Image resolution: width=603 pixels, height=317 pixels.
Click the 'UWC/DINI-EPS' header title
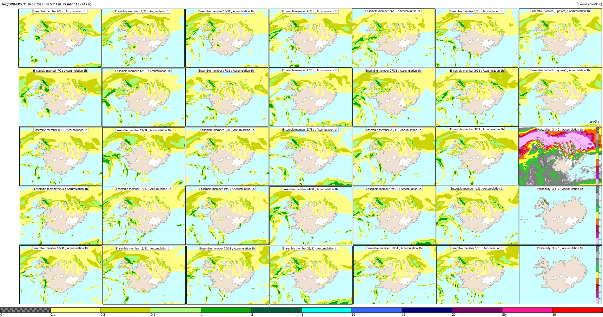pyautogui.click(x=11, y=4)
